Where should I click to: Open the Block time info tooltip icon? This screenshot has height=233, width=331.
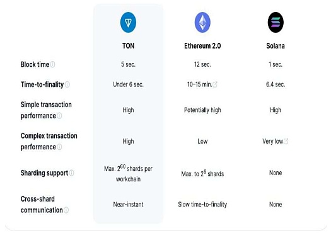(x=53, y=64)
